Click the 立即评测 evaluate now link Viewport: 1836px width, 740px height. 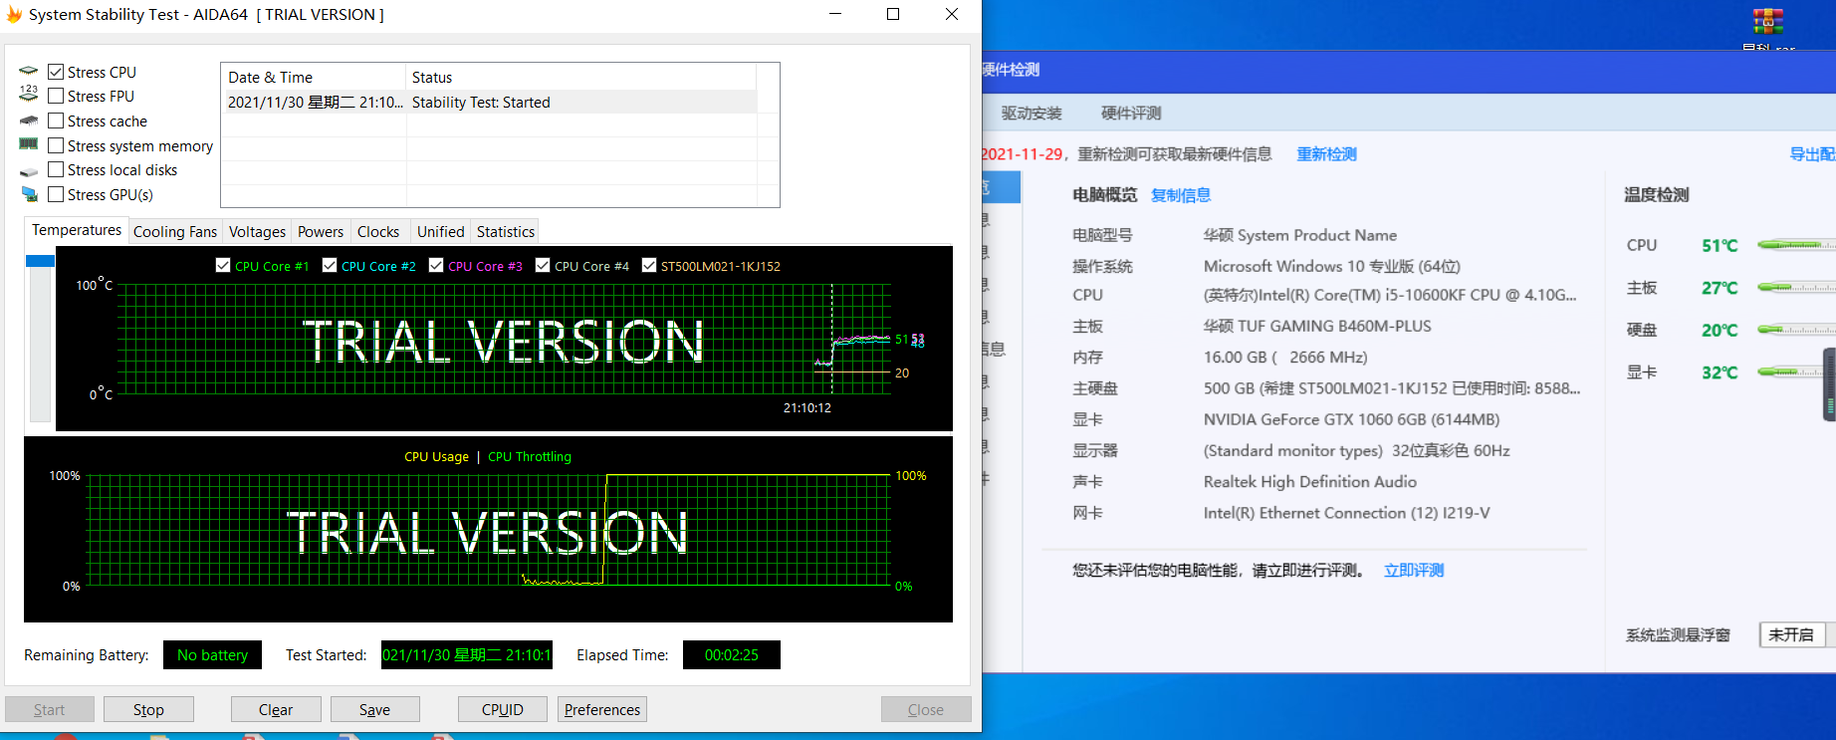coord(1414,571)
